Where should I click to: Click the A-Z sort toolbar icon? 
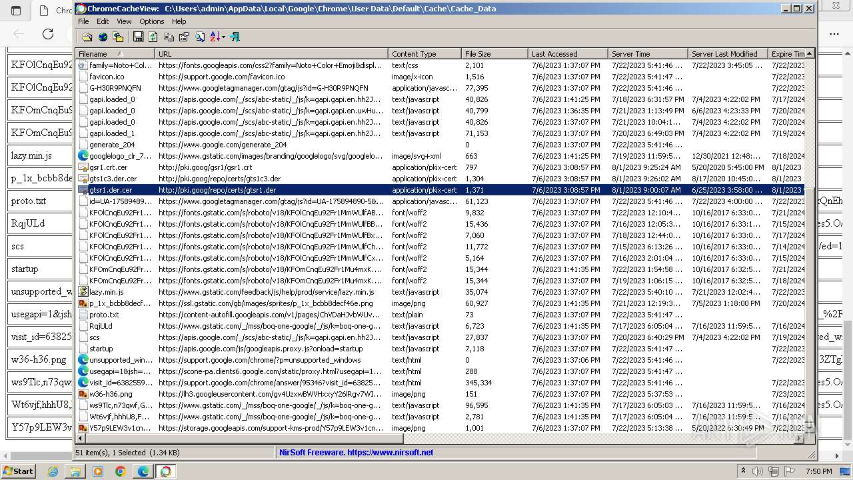tap(215, 37)
